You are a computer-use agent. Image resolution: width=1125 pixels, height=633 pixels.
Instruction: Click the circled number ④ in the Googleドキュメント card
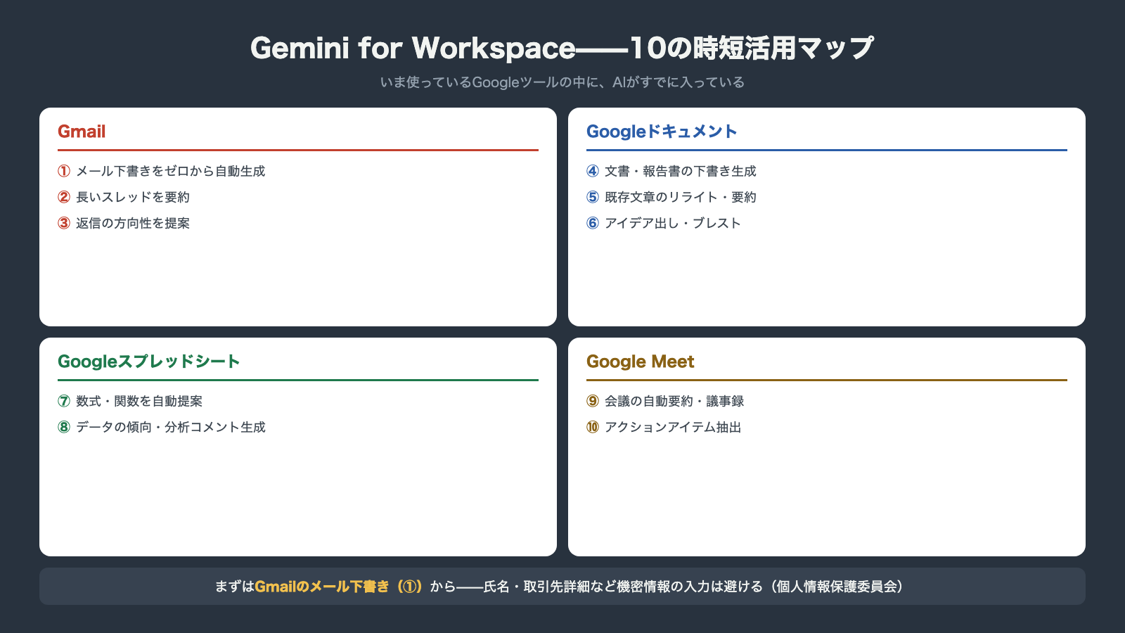coord(593,171)
